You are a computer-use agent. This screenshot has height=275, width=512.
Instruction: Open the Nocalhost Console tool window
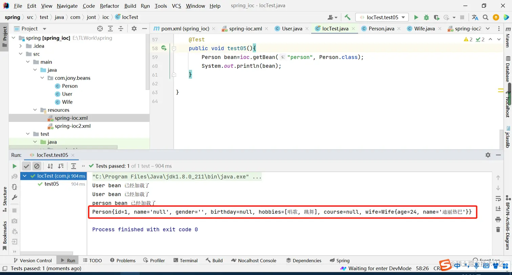(254, 260)
